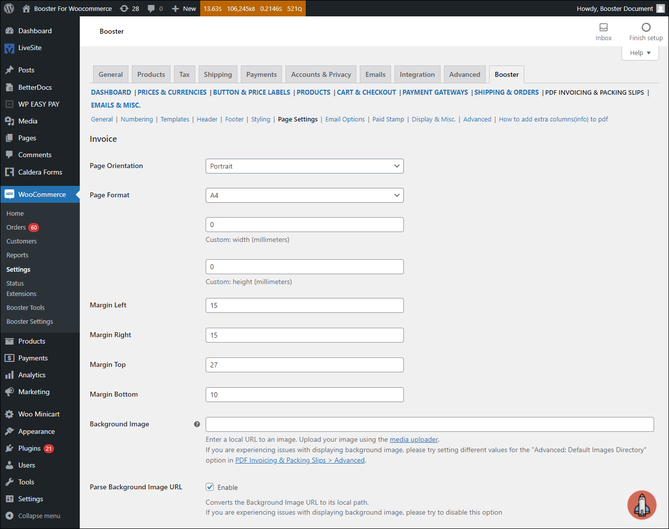The width and height of the screenshot is (669, 529).
Task: Click the media uploader link
Action: 414,439
